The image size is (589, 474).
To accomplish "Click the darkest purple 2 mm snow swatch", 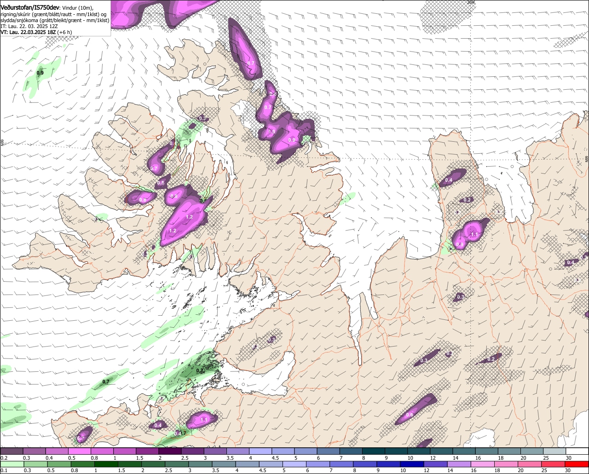I will [x=170, y=451].
